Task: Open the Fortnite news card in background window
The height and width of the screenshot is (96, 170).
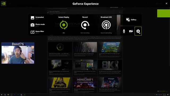Action: click(x=110, y=50)
